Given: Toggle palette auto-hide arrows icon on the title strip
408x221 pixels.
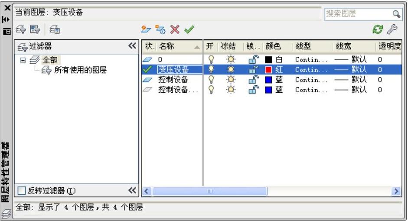Looking at the screenshot, I should (x=6, y=19).
